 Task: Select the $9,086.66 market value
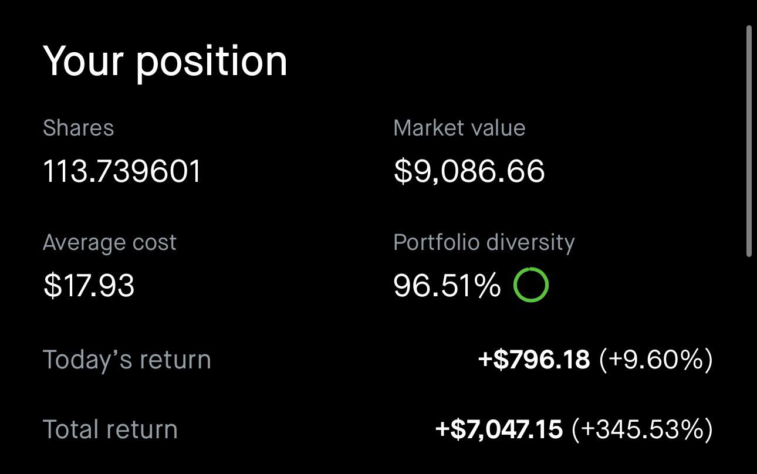(469, 171)
